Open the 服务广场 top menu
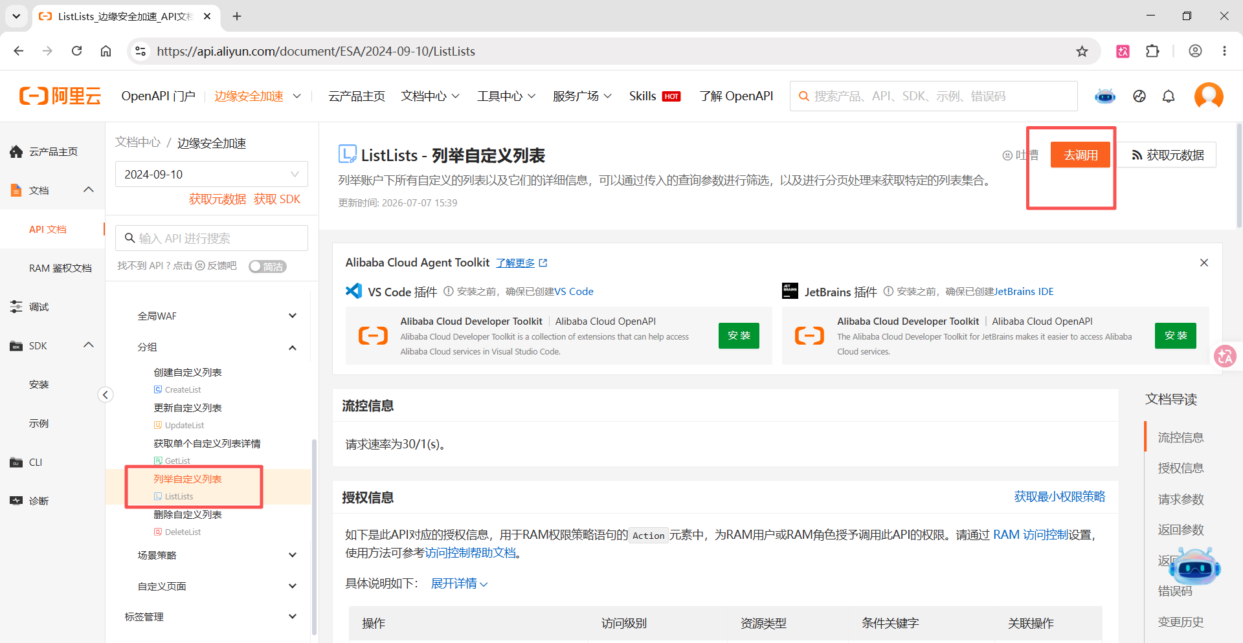Viewport: 1243px width, 643px height. [582, 96]
